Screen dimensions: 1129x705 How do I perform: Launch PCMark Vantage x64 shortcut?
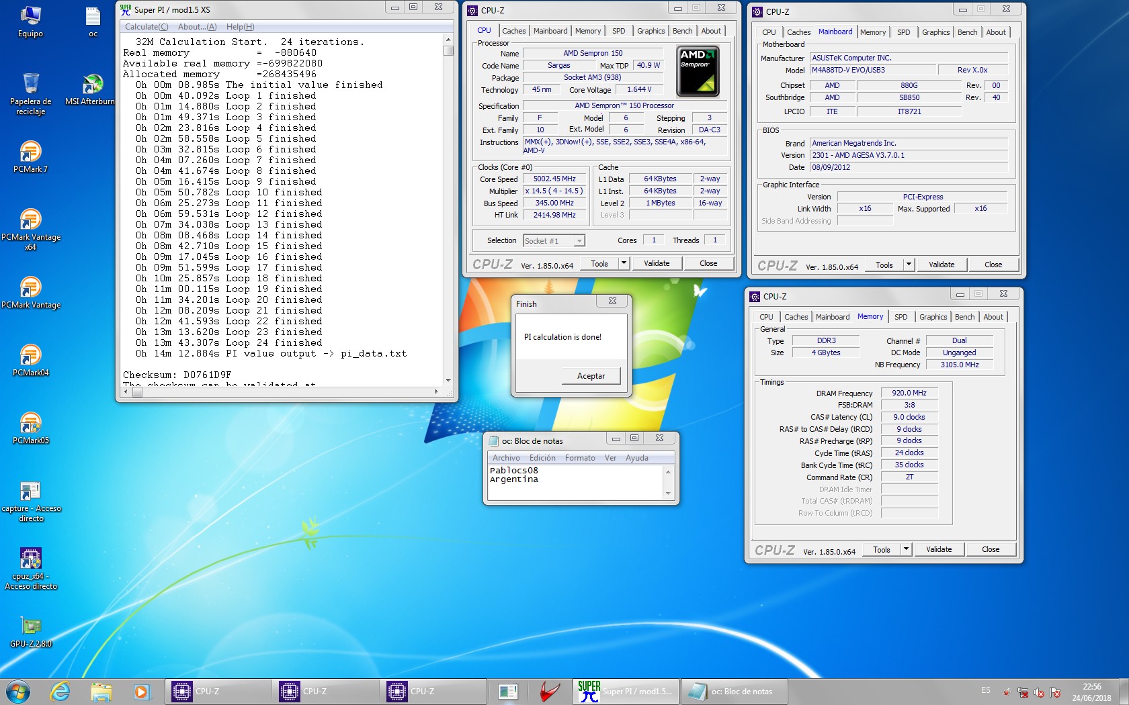[31, 229]
